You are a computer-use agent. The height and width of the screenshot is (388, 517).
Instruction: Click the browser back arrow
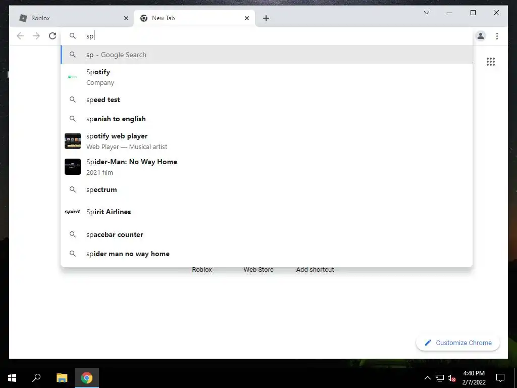point(20,36)
